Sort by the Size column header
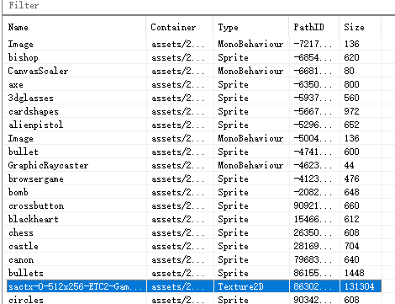 click(361, 27)
